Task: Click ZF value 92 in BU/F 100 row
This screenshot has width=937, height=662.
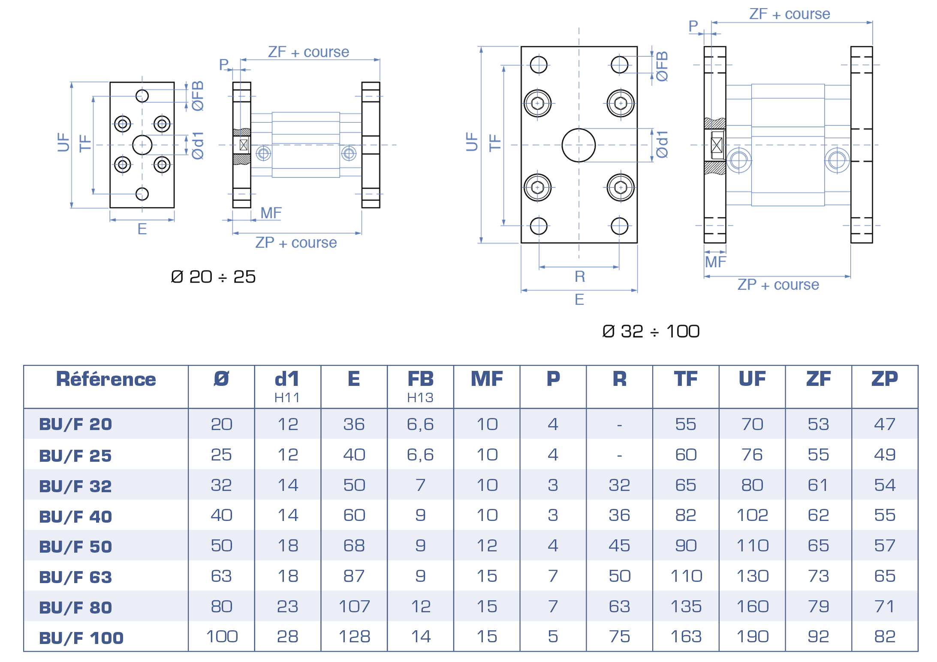Action: pos(818,636)
